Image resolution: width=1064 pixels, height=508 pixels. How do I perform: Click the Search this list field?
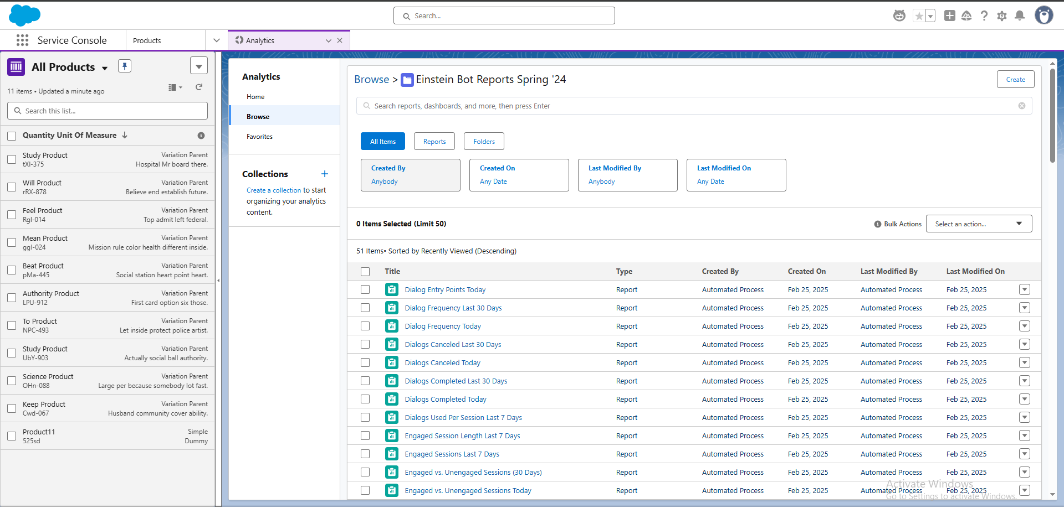pyautogui.click(x=108, y=111)
